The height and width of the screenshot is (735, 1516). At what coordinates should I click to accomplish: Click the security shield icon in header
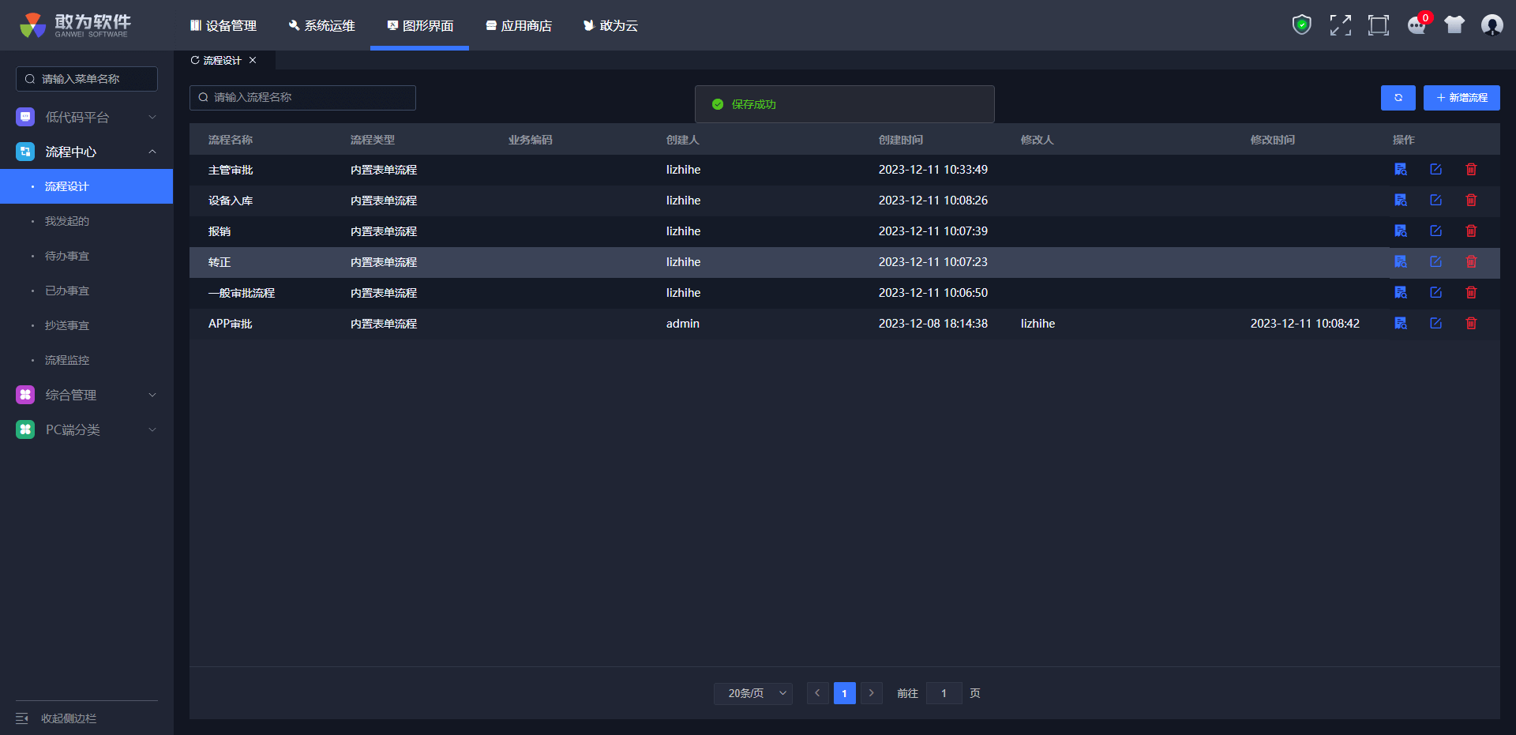(1301, 25)
